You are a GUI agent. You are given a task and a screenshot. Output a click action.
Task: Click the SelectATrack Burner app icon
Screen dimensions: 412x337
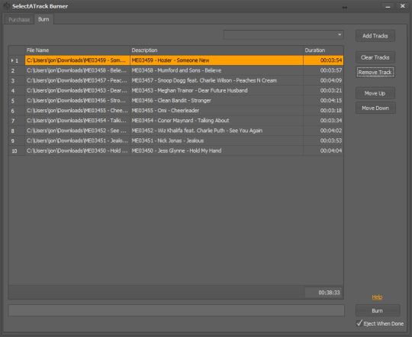6,6
